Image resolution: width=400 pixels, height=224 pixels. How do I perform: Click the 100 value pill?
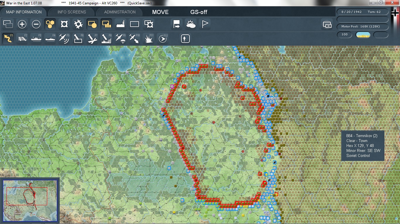[345, 34]
